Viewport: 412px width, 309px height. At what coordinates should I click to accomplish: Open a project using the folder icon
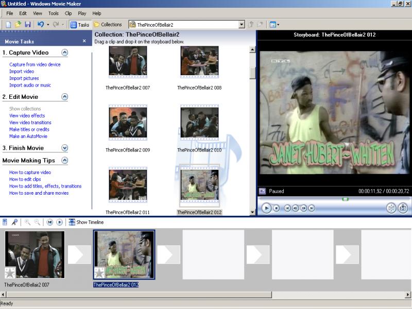[18, 25]
